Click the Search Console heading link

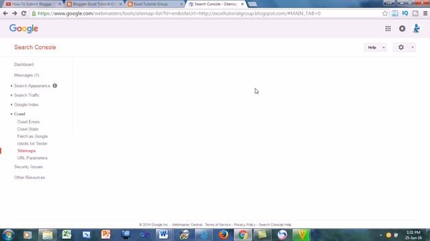point(35,48)
